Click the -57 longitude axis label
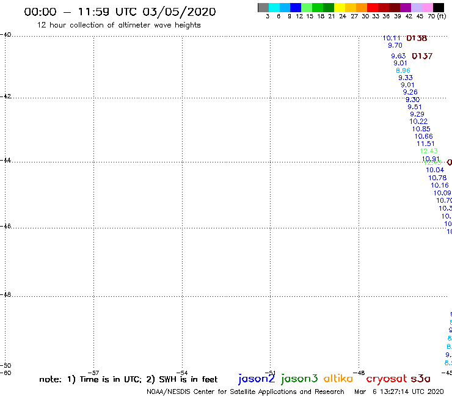 (x=93, y=373)
